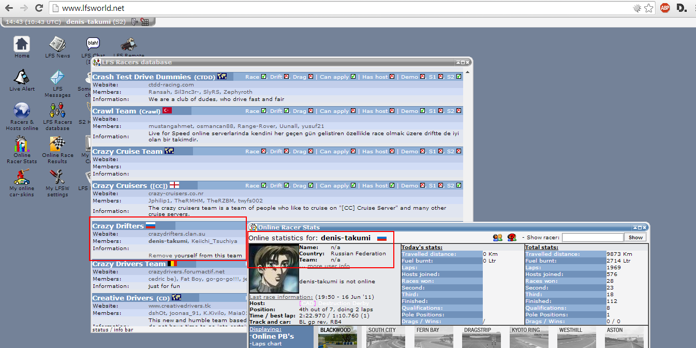
Task: Open the LFS News icon
Action: [x=57, y=44]
